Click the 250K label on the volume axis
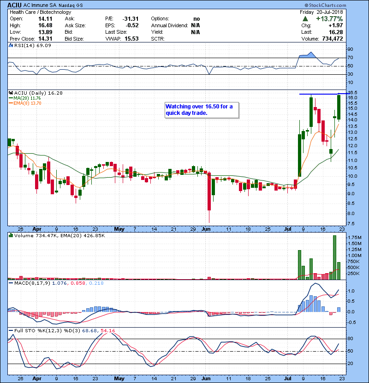The width and height of the screenshot is (369, 383). (x=354, y=273)
